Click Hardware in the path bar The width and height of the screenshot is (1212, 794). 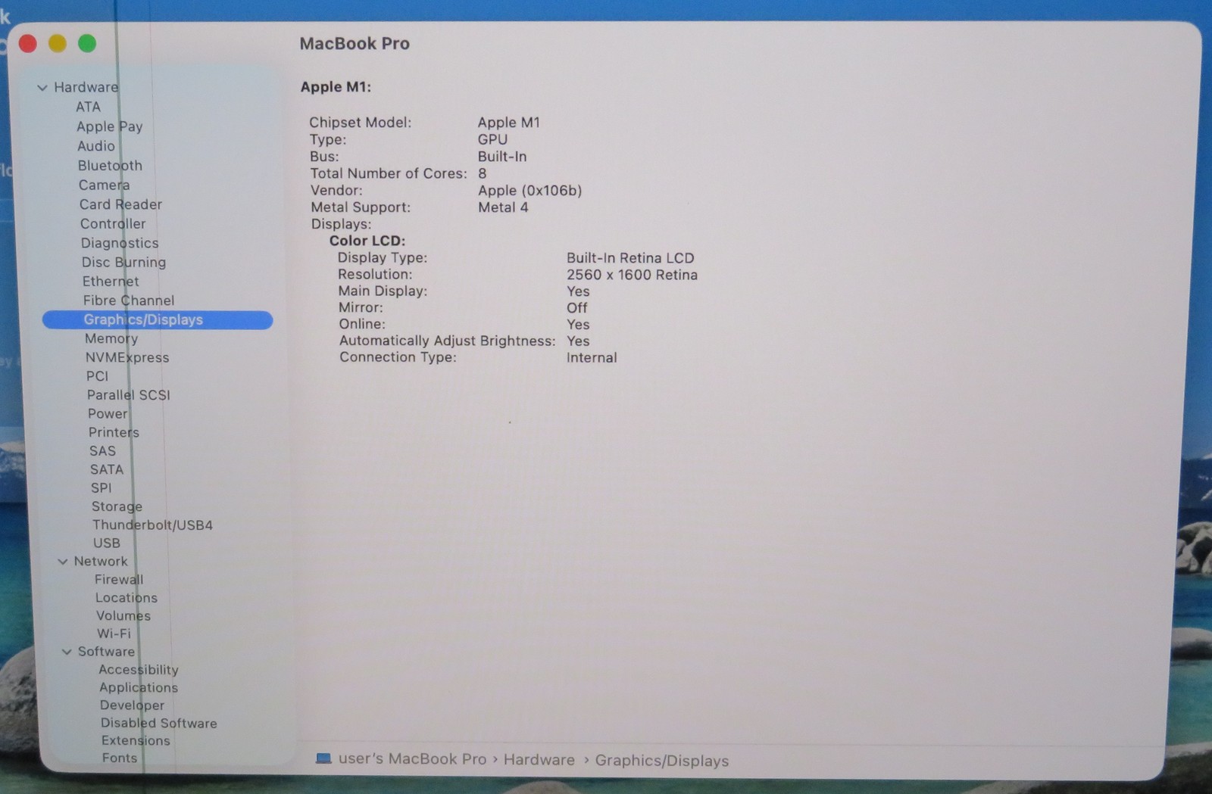539,759
